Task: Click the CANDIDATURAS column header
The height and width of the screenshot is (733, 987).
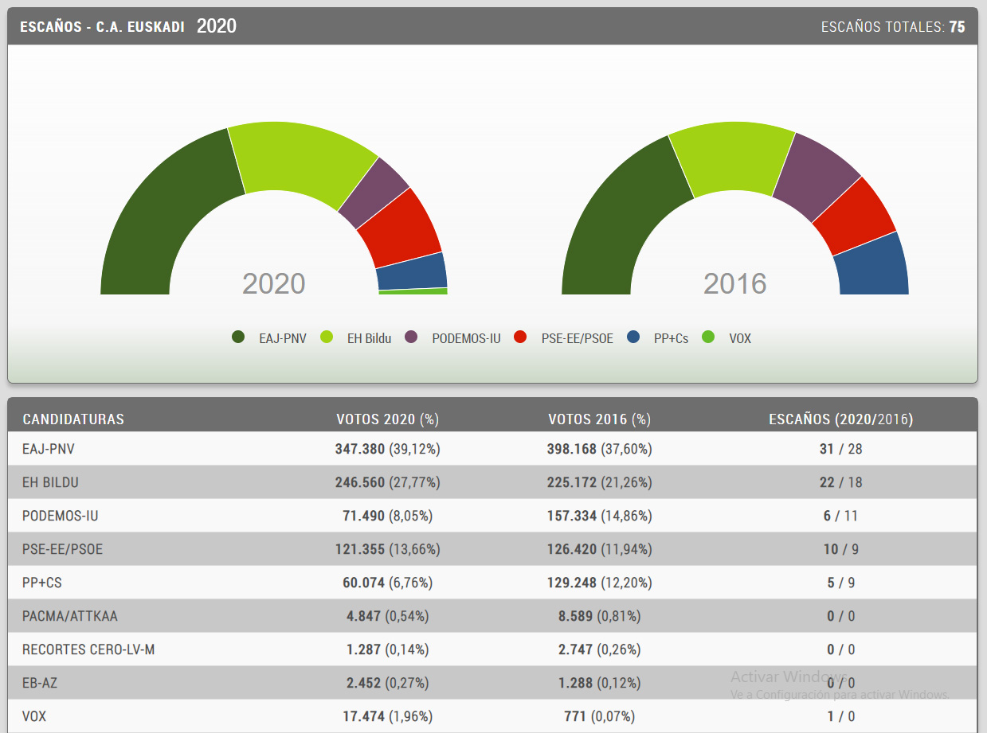Action: [73, 419]
